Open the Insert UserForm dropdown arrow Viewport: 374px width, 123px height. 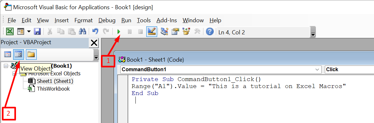29,31
